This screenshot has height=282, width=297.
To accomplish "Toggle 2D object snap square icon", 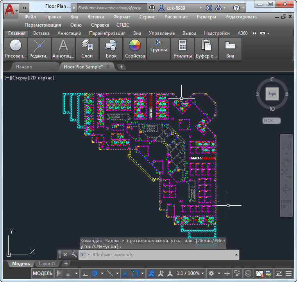I will point(135,273).
